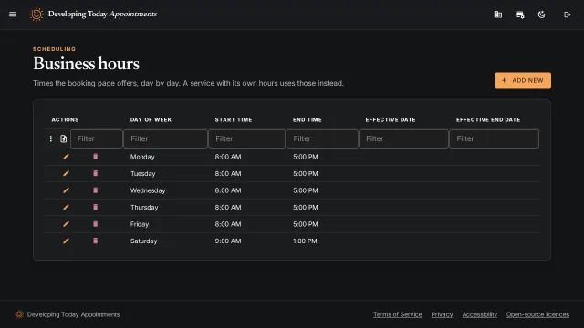
Task: Click the 9:00 AM start time cell
Action: pyautogui.click(x=228, y=241)
